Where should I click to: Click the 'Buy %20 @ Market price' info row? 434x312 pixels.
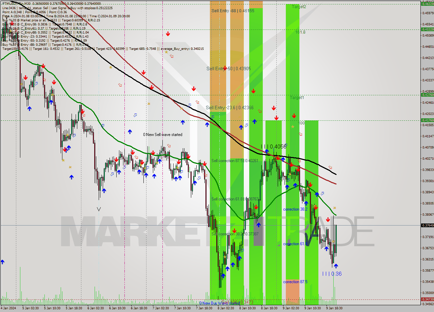click(x=51, y=20)
